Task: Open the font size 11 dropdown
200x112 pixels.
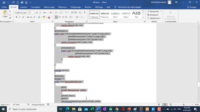Action: tap(34, 13)
